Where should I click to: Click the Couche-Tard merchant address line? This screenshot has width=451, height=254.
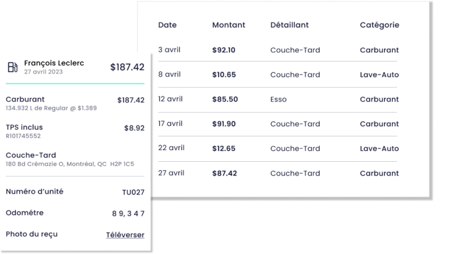click(x=70, y=164)
